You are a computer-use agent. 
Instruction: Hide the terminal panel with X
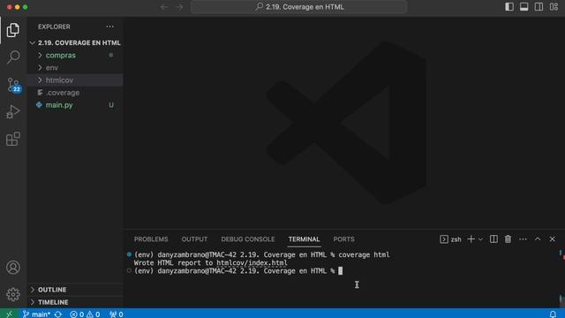pos(553,239)
